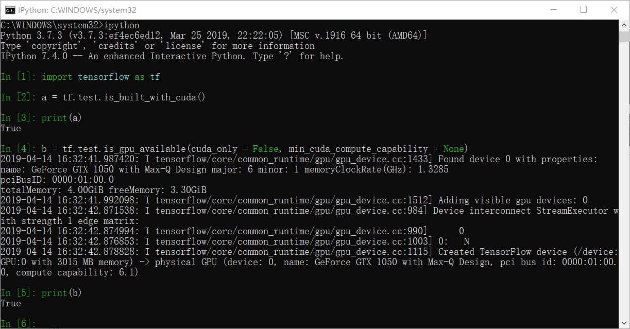Minimize the IPython console window
The height and width of the screenshot is (329, 630).
click(553, 10)
